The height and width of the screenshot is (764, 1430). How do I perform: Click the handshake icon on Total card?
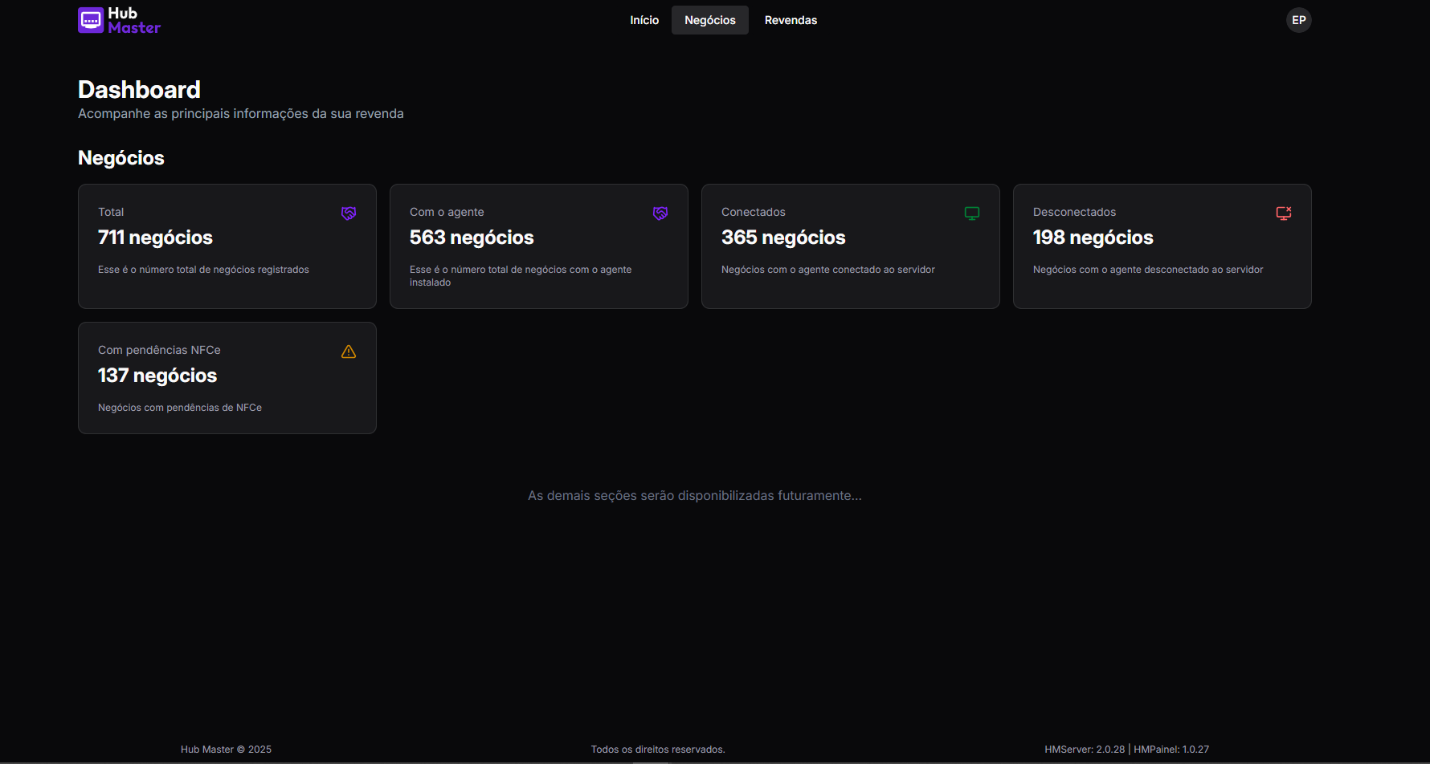(348, 213)
